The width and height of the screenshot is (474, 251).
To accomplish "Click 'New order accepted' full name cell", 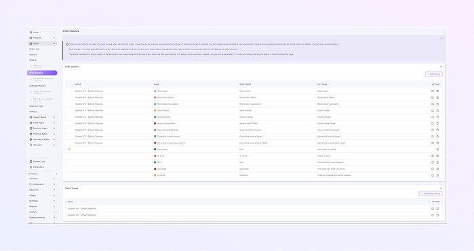I will pyautogui.click(x=327, y=150).
